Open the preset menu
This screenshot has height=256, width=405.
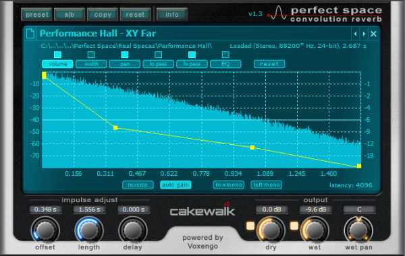tap(36, 15)
